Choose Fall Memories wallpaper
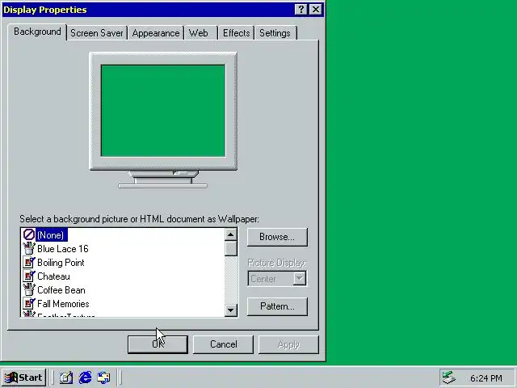This screenshot has height=388, width=517. [63, 304]
